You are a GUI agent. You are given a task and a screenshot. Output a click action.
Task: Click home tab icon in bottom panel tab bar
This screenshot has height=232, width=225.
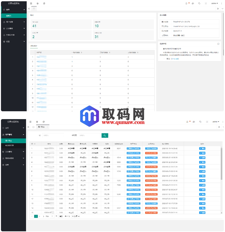pyautogui.click(x=33, y=127)
